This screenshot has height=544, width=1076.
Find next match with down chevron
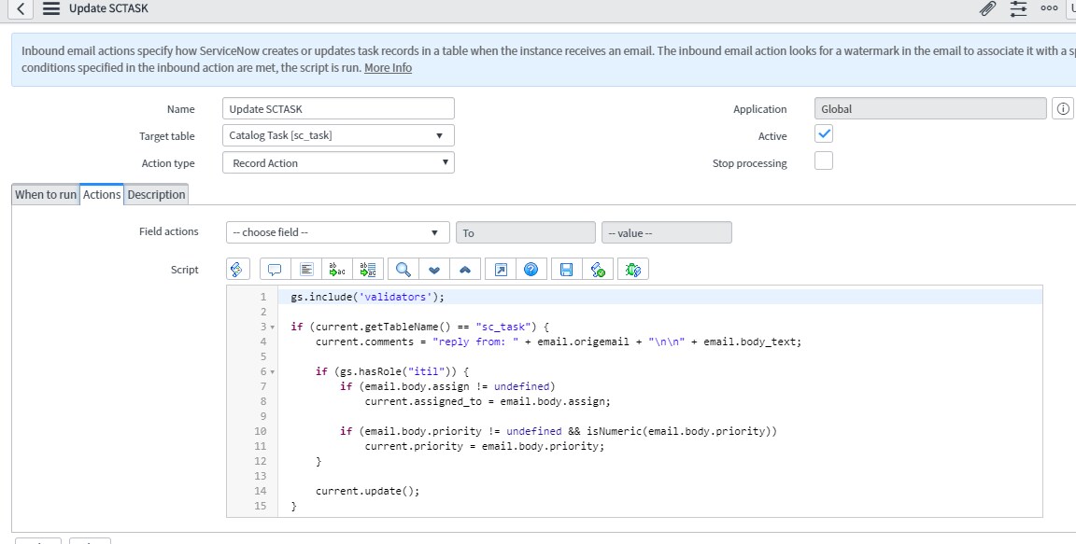433,270
